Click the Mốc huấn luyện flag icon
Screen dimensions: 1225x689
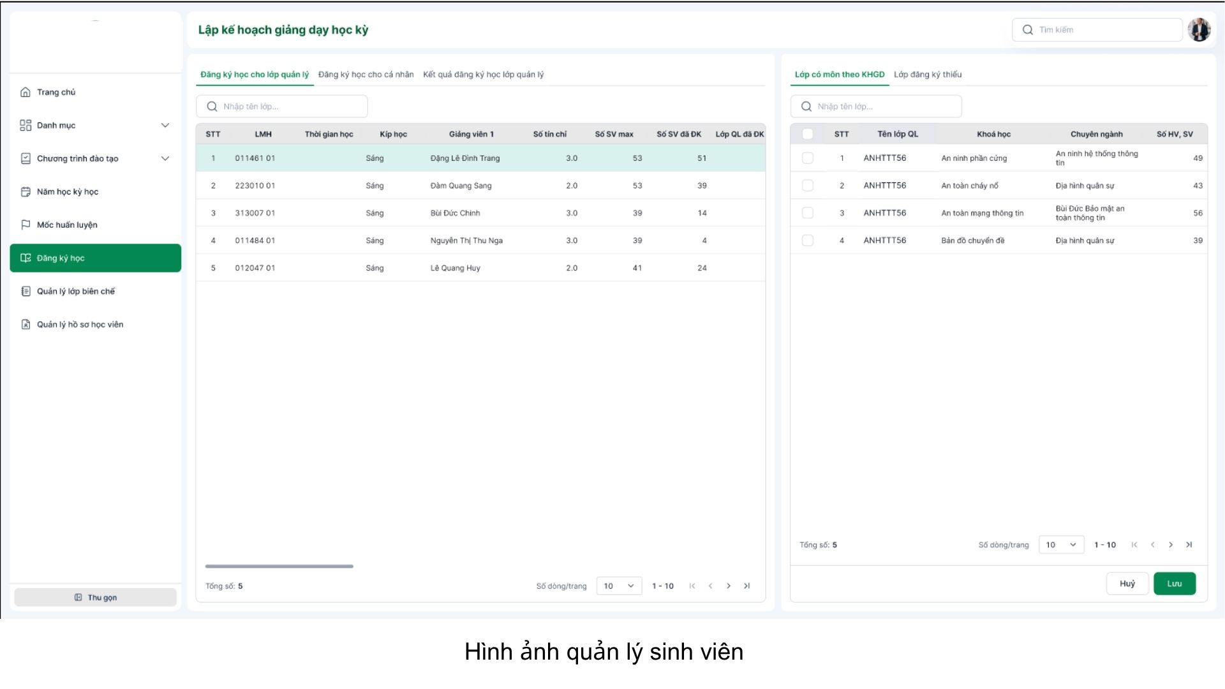(x=26, y=225)
